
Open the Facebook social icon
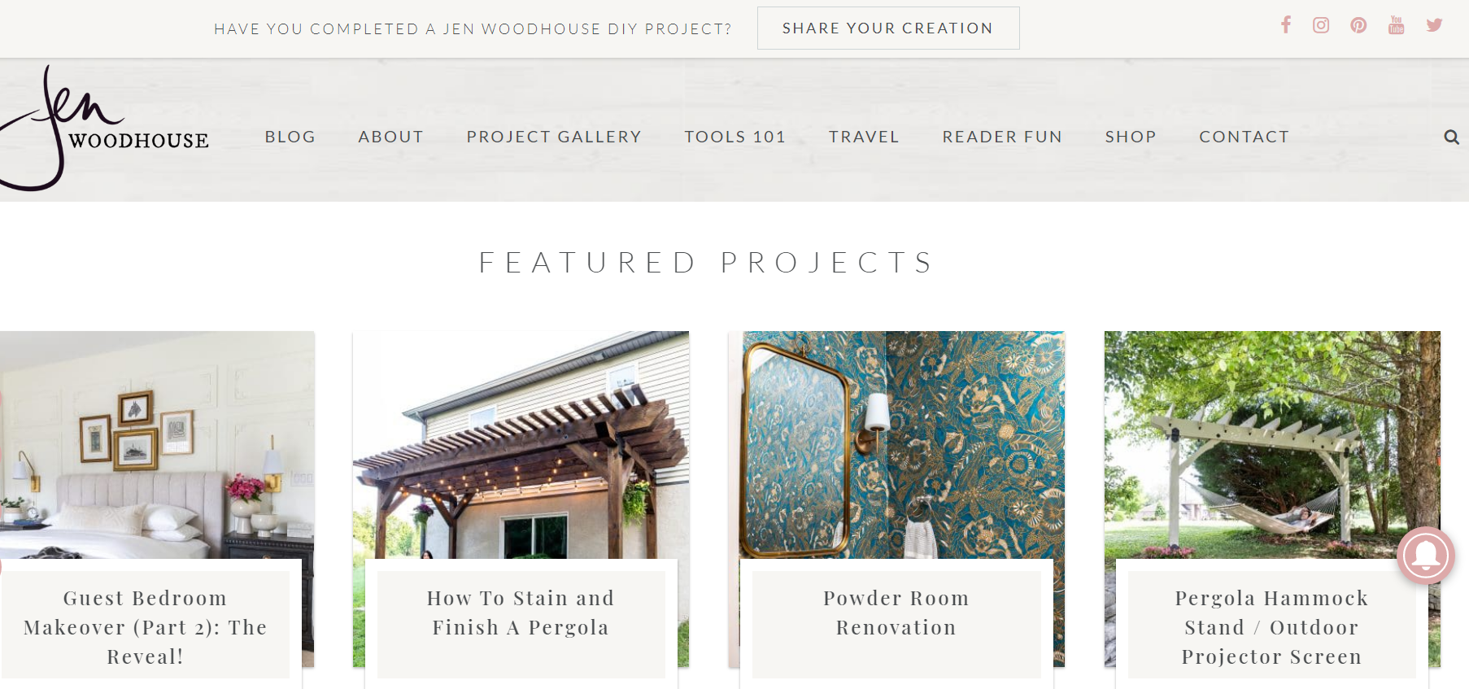(1286, 25)
